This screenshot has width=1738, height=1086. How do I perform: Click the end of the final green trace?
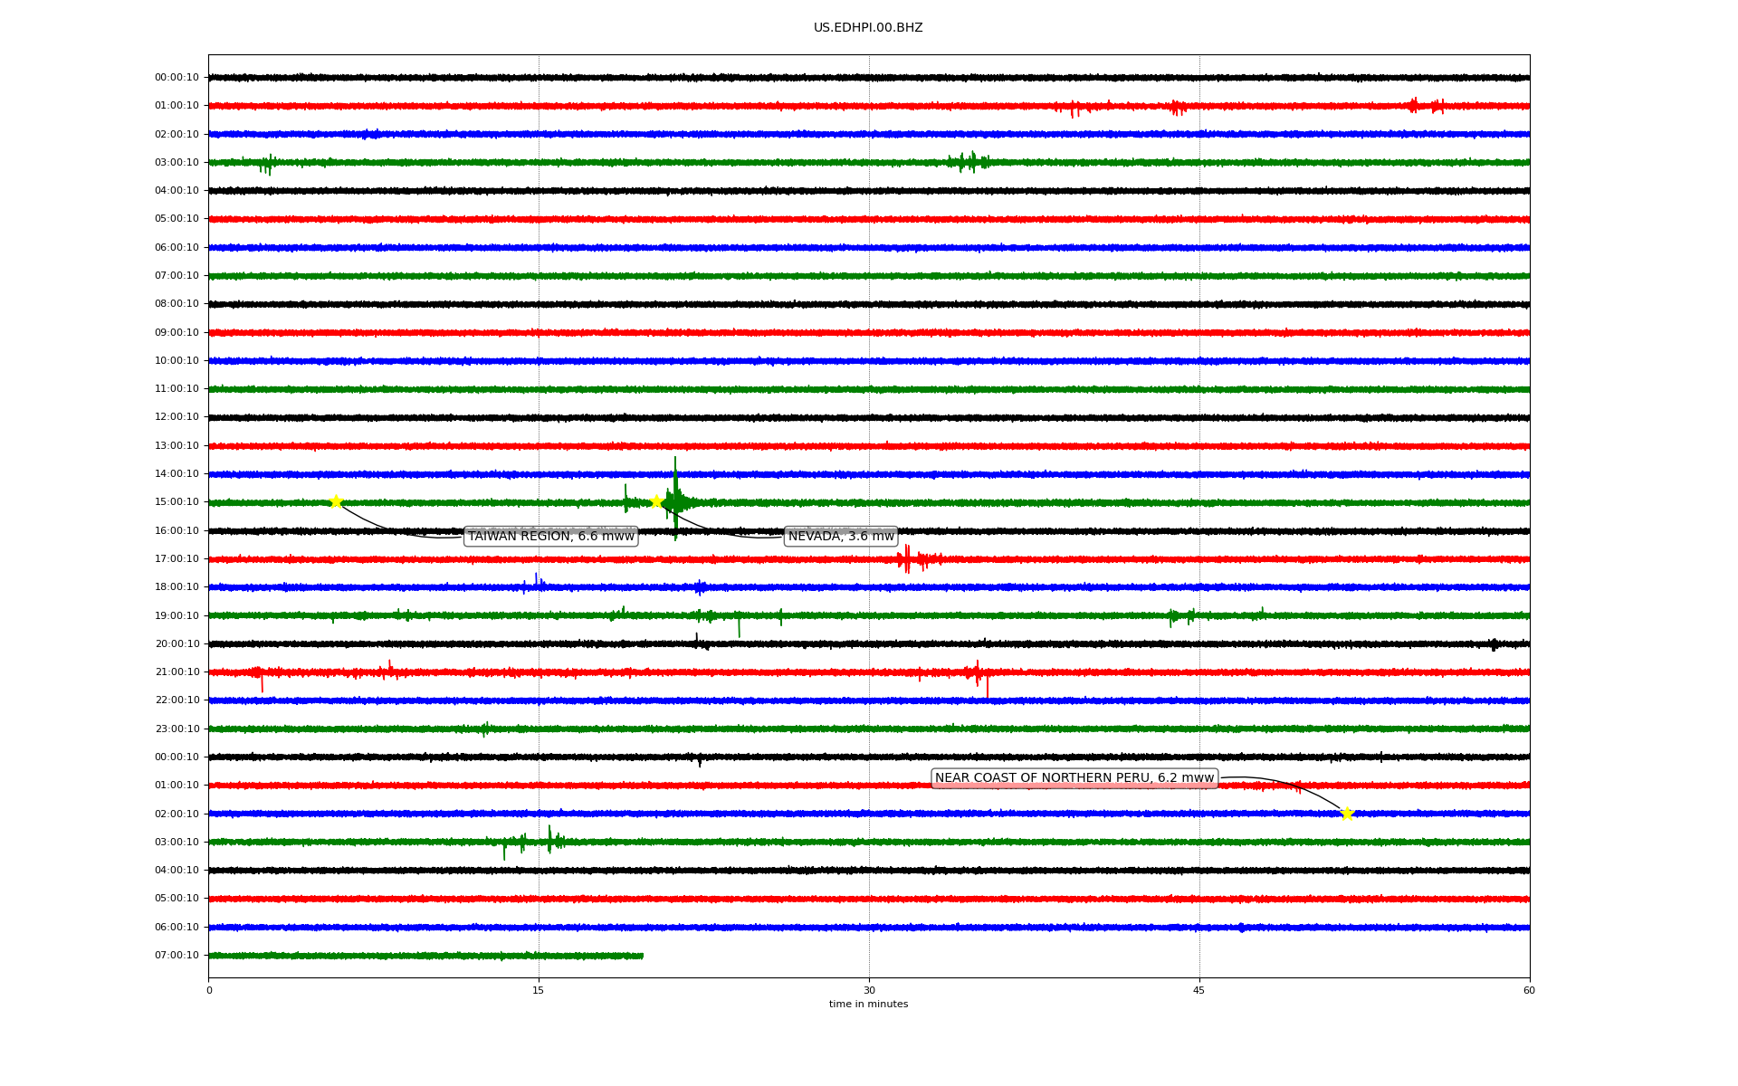click(642, 956)
